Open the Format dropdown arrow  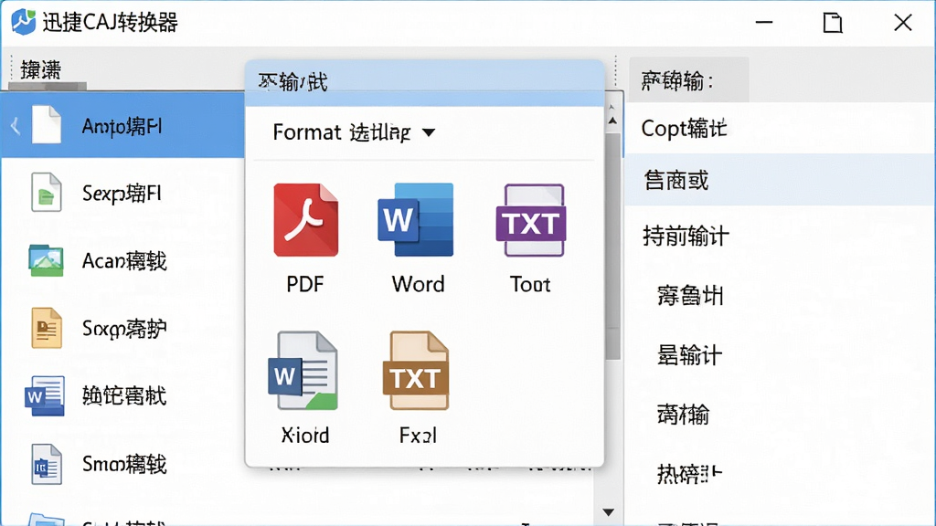[x=429, y=132]
